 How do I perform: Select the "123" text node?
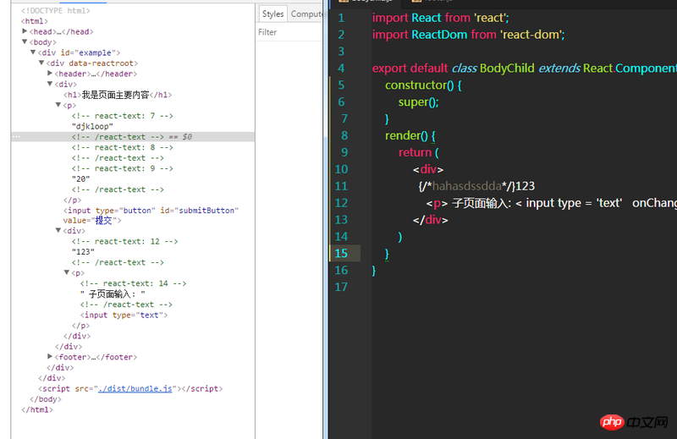pos(83,252)
